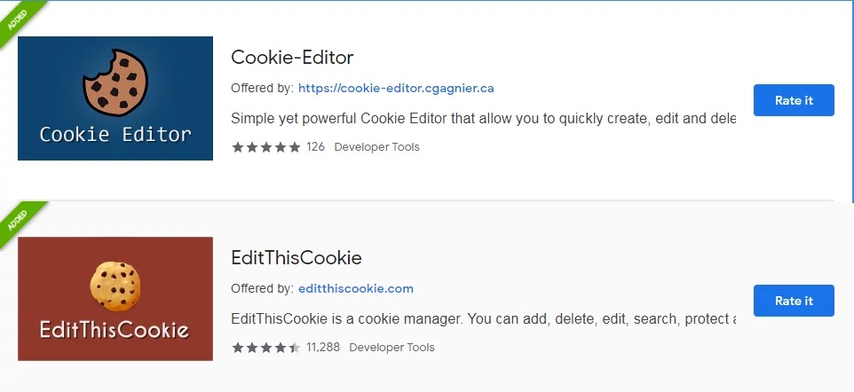Open the Cookie-Editor extension thumbnail
854x392 pixels.
[115, 98]
